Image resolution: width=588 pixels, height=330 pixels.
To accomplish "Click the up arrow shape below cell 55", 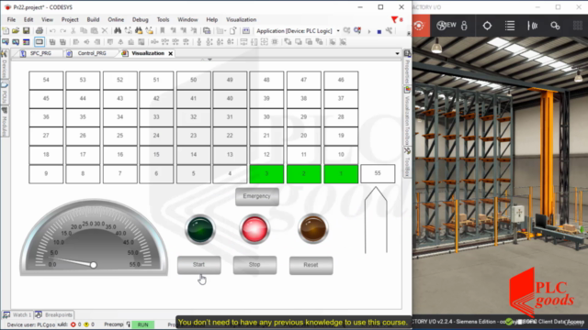I will [376, 220].
